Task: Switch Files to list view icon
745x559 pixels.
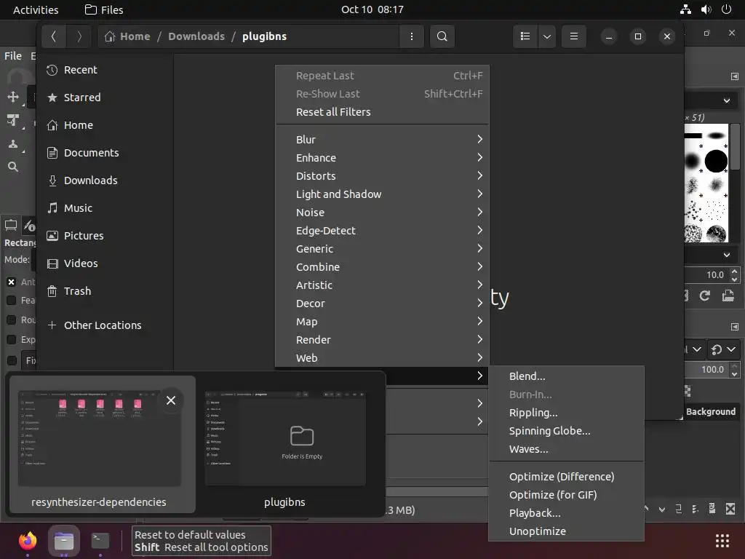Action: pos(525,36)
